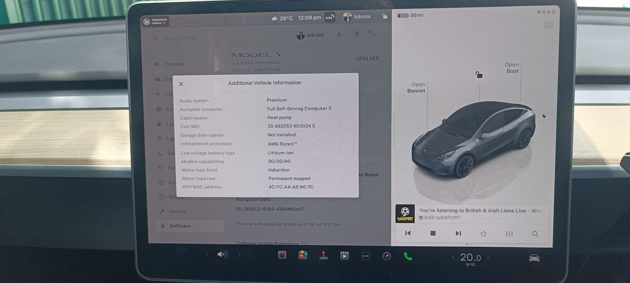
Task: Open the all apps three-dots launcher
Action: coord(365,256)
